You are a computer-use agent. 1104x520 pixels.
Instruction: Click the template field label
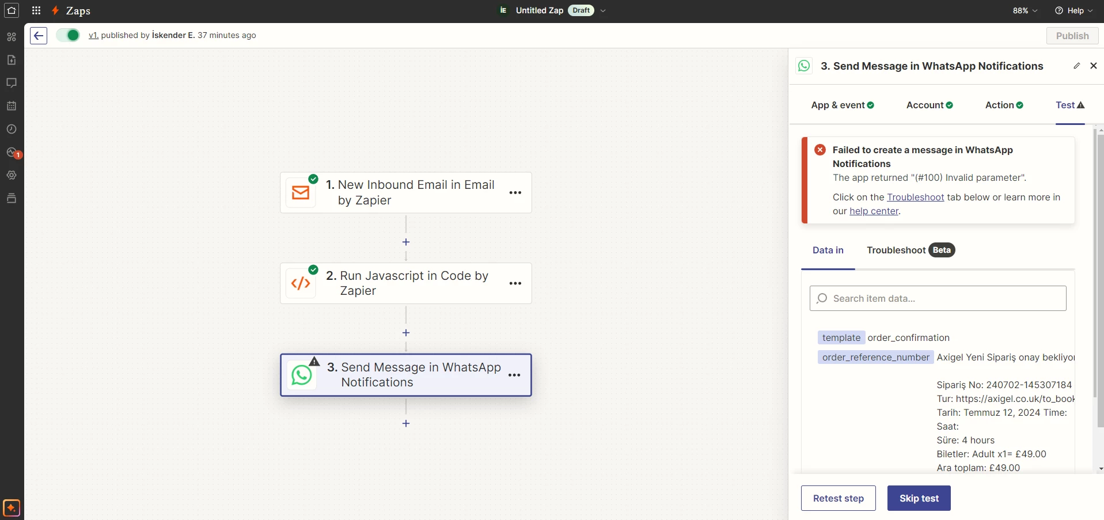click(841, 337)
